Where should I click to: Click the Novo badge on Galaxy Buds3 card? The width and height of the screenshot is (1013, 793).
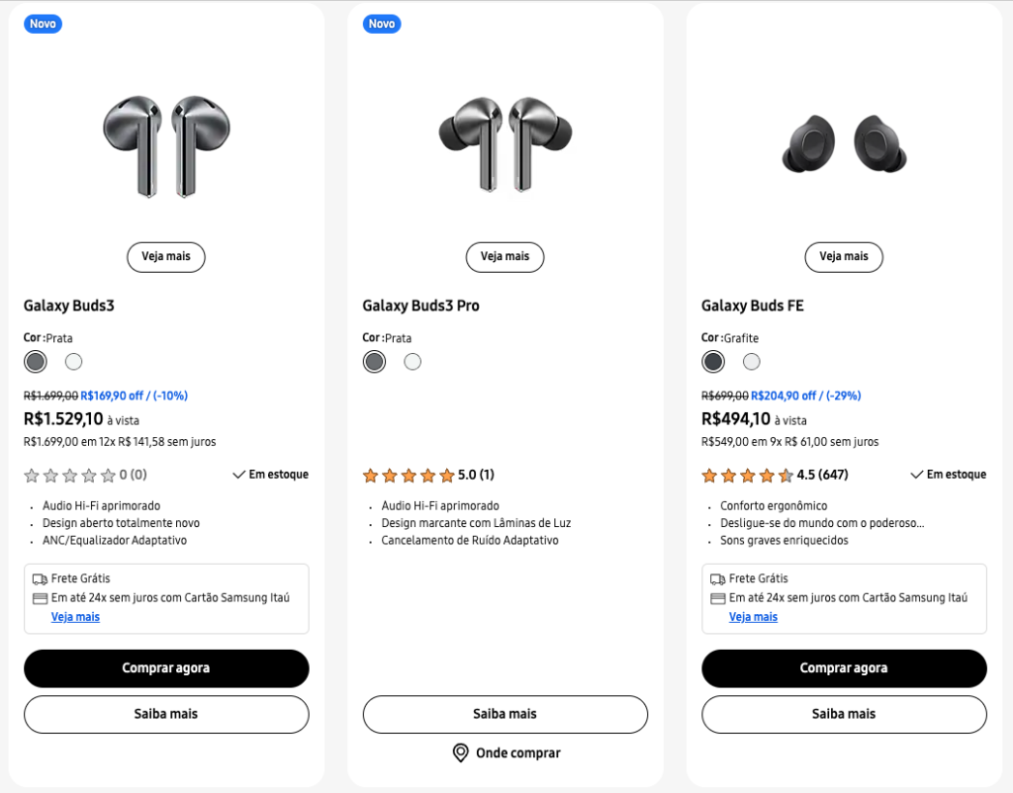click(43, 23)
